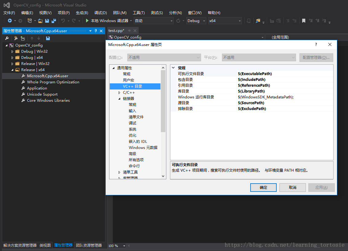Viewport: 348px width, 251px height.
Task: Click the Find in Files icon
Action: click(258, 21)
